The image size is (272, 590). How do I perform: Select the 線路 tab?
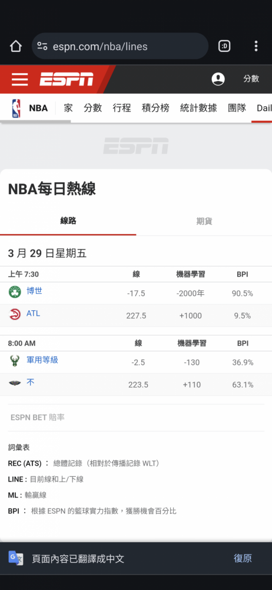68,221
